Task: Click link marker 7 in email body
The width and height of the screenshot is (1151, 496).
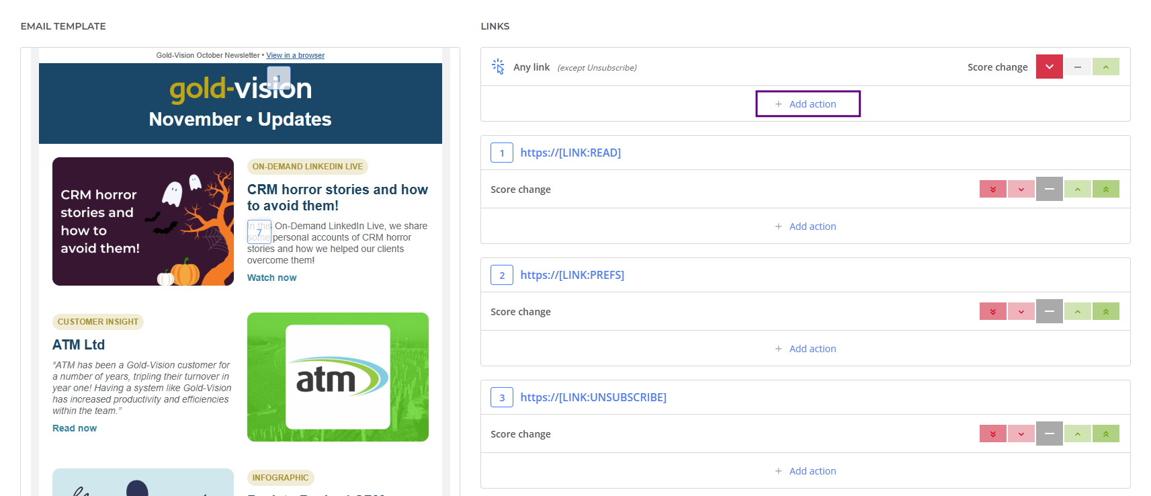Action: click(x=259, y=232)
